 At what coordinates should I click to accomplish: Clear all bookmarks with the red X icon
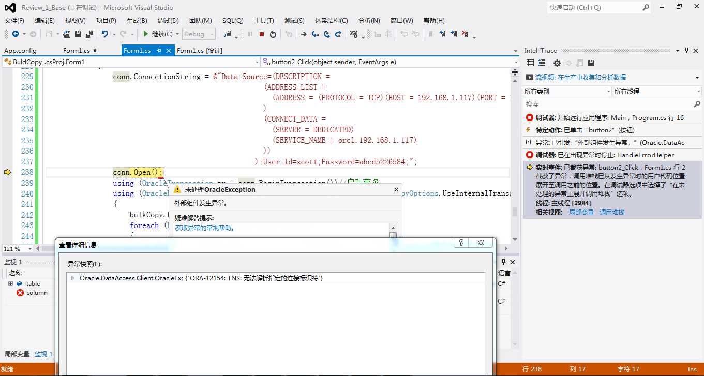465,34
